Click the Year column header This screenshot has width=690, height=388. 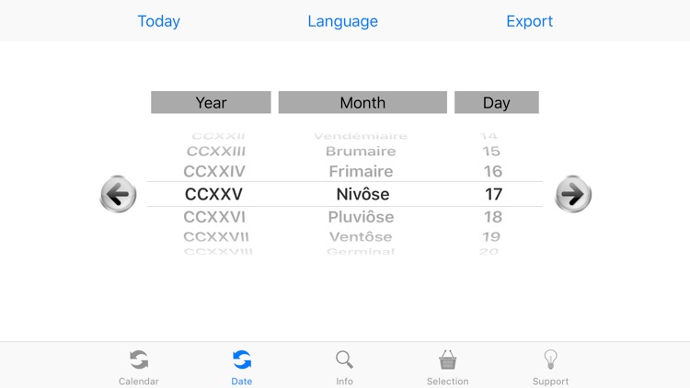tap(211, 103)
